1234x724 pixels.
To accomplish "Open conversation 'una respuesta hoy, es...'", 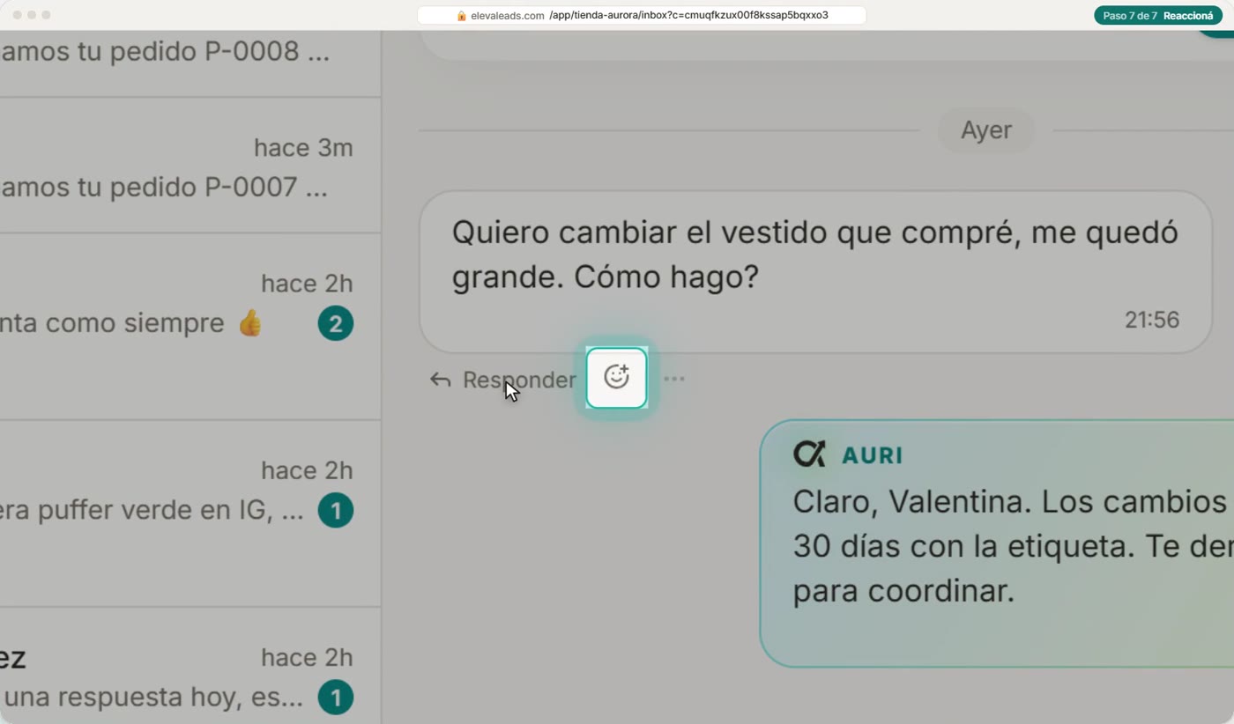I will coord(190,667).
